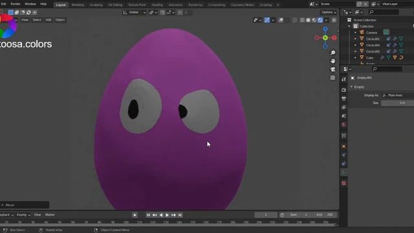Toggle snapping magnet icon
Image resolution: width=414 pixels, height=233 pixels.
162,12
